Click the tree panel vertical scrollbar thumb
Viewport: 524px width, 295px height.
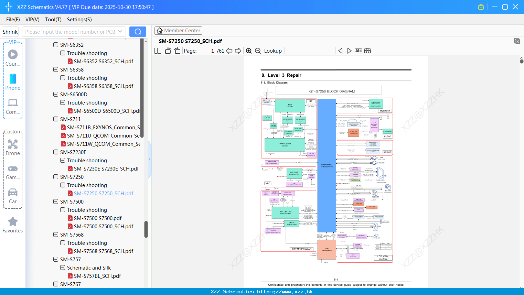click(146, 229)
